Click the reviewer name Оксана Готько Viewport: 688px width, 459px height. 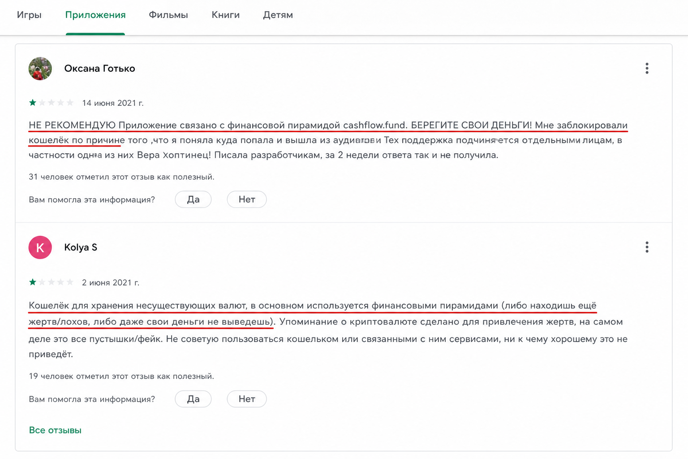(x=99, y=69)
